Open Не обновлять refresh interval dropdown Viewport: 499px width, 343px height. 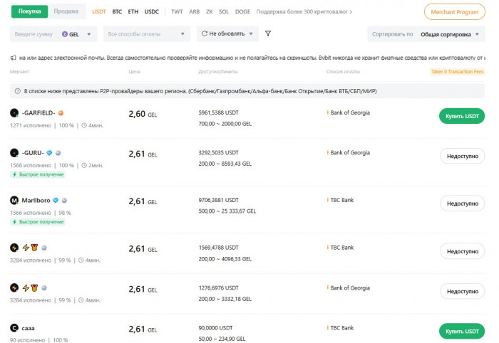point(227,33)
